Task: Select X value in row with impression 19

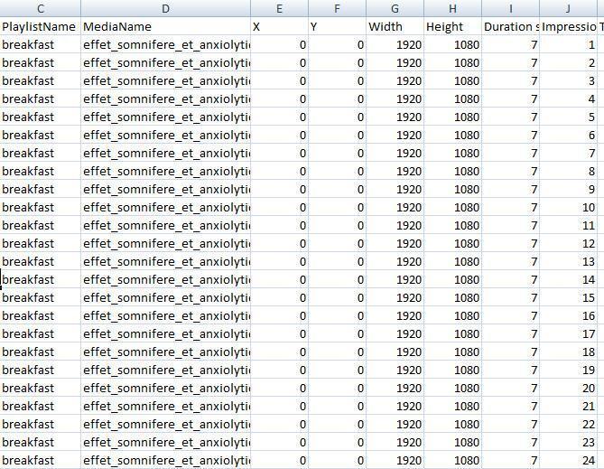Action: coord(279,370)
